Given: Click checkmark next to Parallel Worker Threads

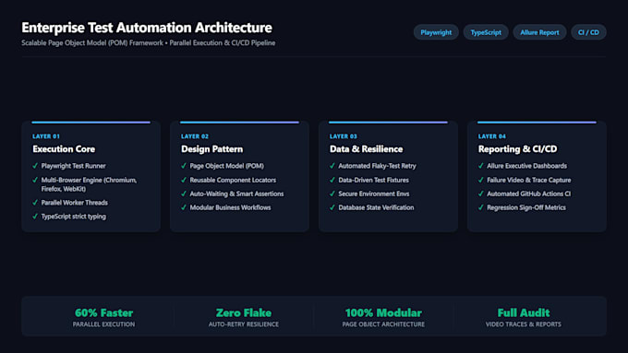Looking at the screenshot, I should pyautogui.click(x=35, y=202).
